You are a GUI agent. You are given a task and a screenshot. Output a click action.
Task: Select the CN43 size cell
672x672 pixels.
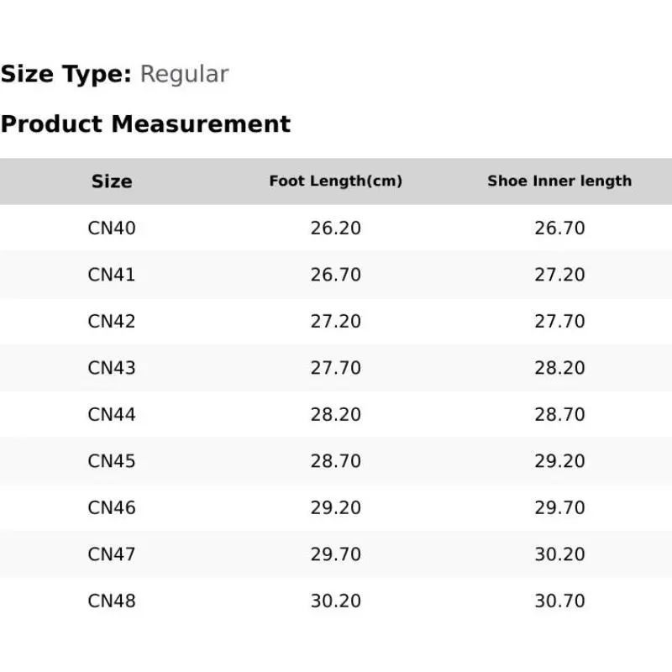(112, 368)
